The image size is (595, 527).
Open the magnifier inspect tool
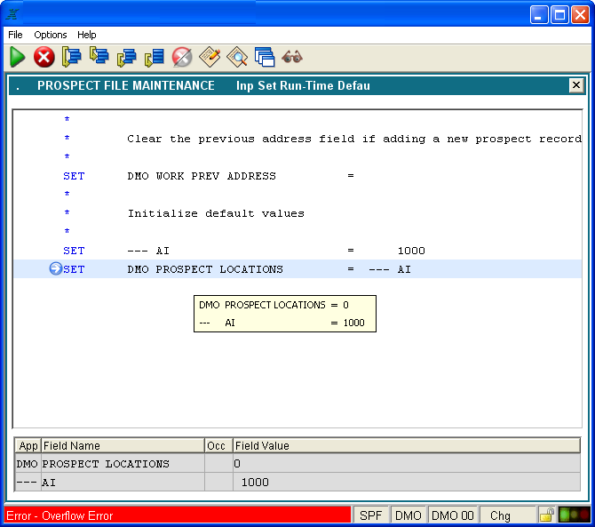(x=237, y=57)
